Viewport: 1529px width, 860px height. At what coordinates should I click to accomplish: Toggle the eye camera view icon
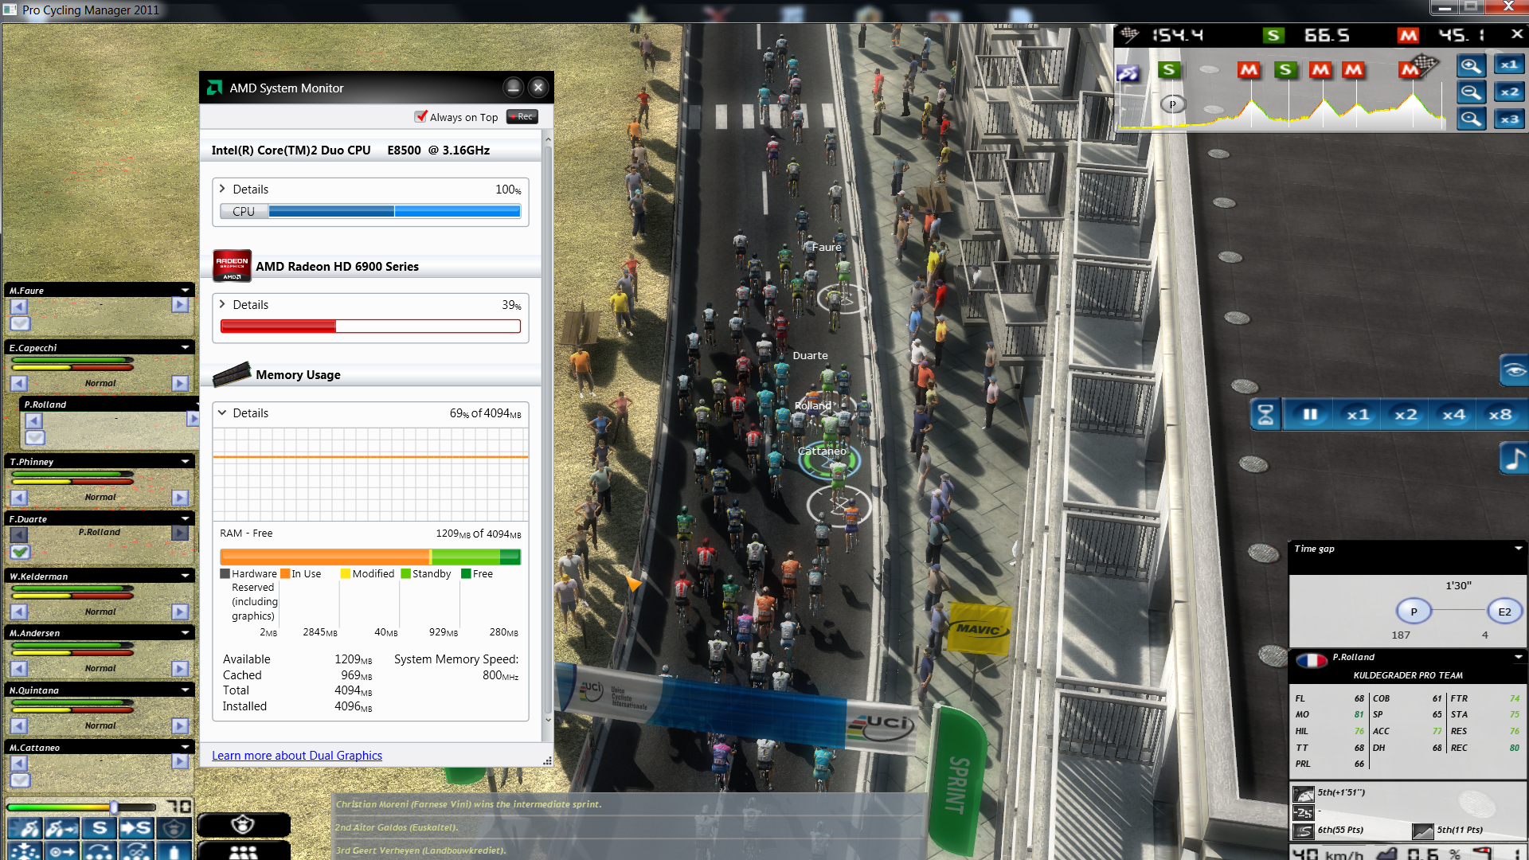(1514, 370)
